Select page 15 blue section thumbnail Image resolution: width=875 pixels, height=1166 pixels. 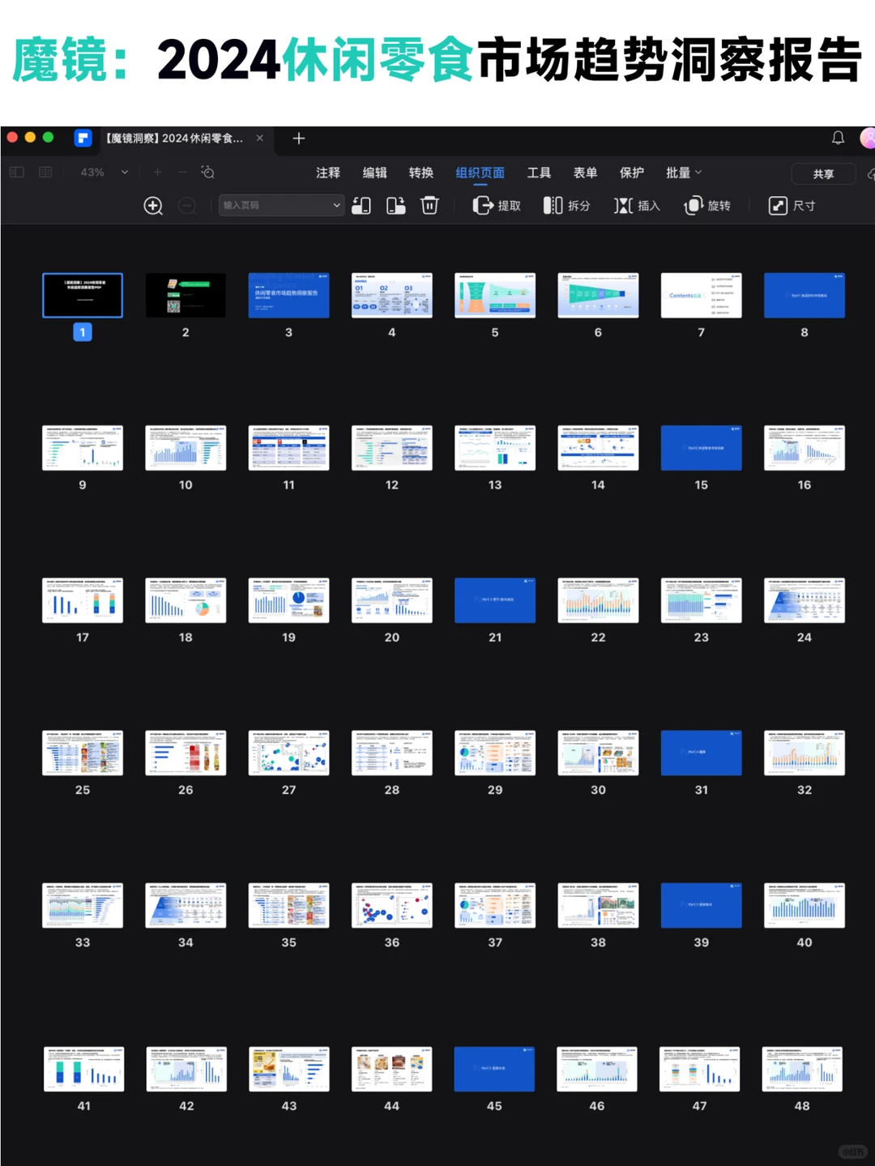point(701,448)
